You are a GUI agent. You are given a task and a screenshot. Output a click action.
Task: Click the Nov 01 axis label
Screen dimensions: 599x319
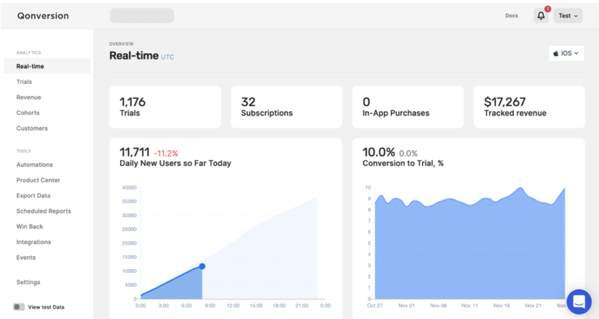[407, 305]
